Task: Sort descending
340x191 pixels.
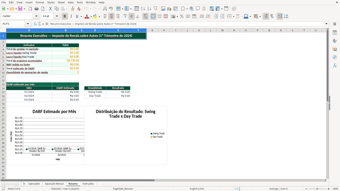Action: tap(149, 9)
